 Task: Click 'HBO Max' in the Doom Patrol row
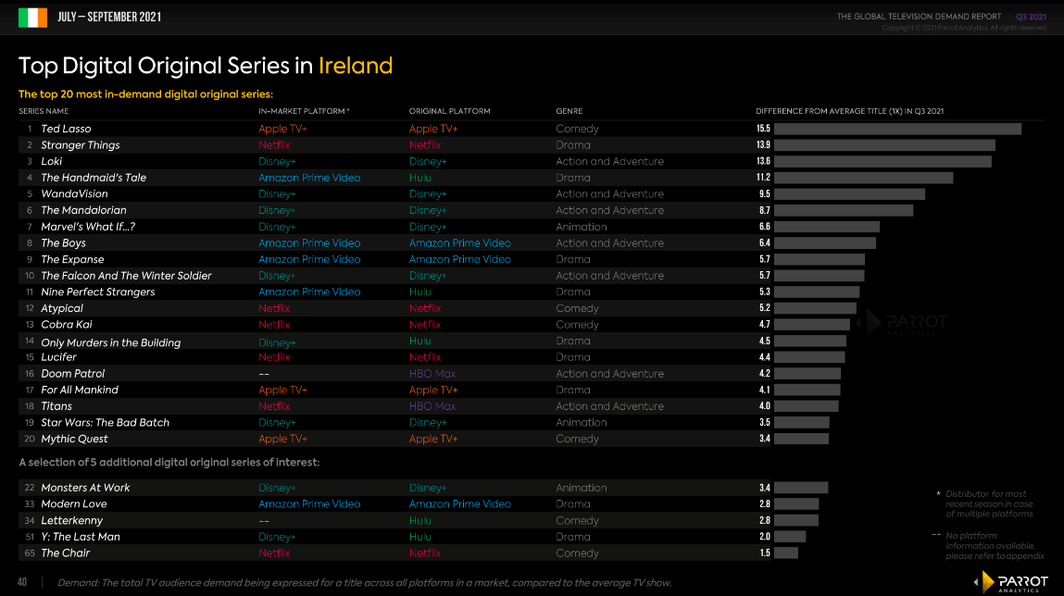[x=432, y=374]
